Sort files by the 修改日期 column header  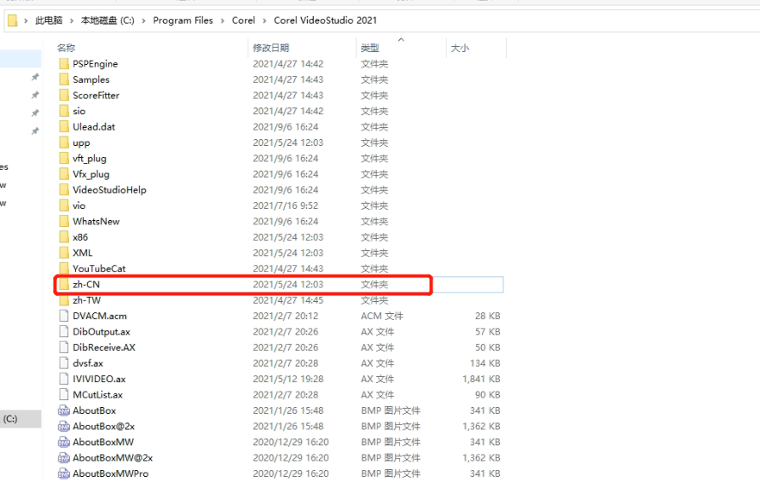(270, 49)
